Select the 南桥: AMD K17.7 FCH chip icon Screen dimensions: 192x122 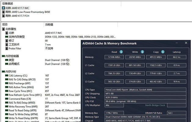point(3,16)
